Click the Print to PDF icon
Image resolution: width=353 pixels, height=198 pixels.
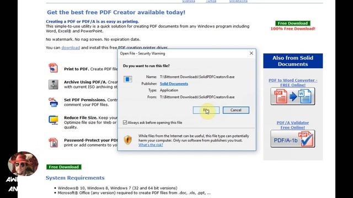53,68
